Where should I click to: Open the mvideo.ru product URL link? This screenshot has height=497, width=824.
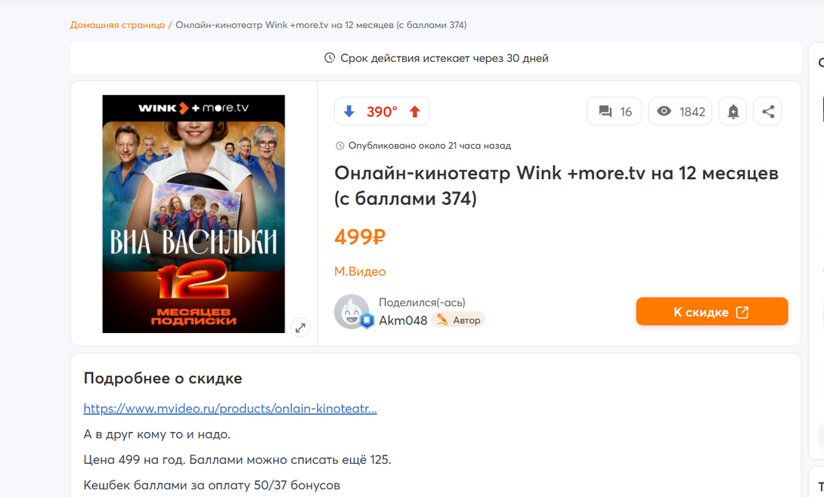[230, 409]
